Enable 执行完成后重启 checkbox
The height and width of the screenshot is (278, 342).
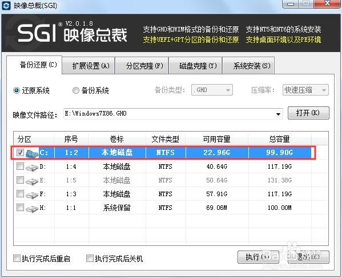(17, 259)
